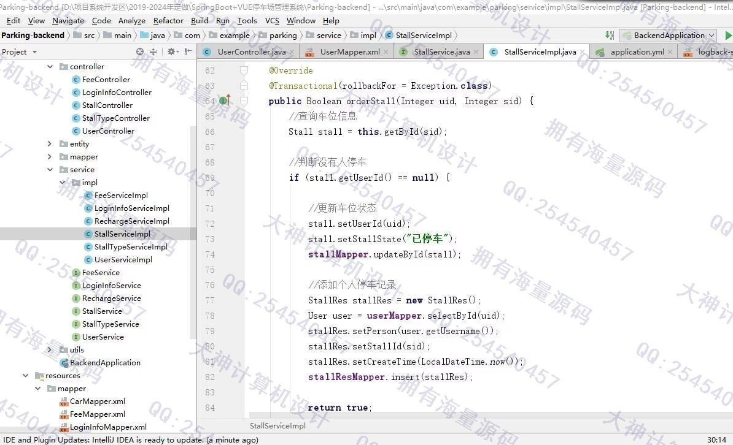This screenshot has width=733, height=445.
Task: Open Project panel settings gear
Action: 173,51
